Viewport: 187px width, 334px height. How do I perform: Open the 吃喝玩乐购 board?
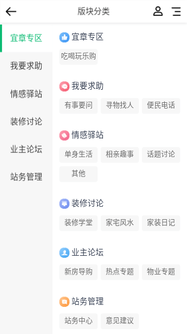(x=78, y=57)
